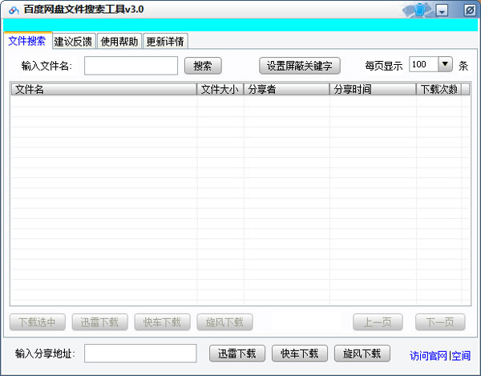The height and width of the screenshot is (376, 481).
Task: Open the 更新详情 tab
Action: point(165,42)
